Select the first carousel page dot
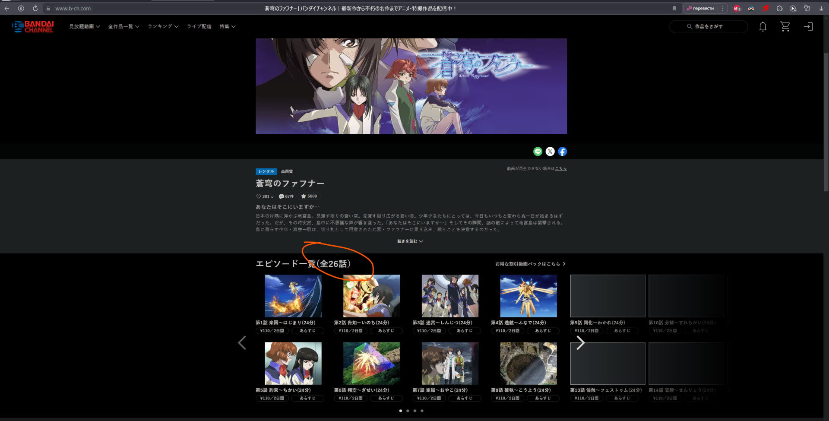 click(x=401, y=411)
